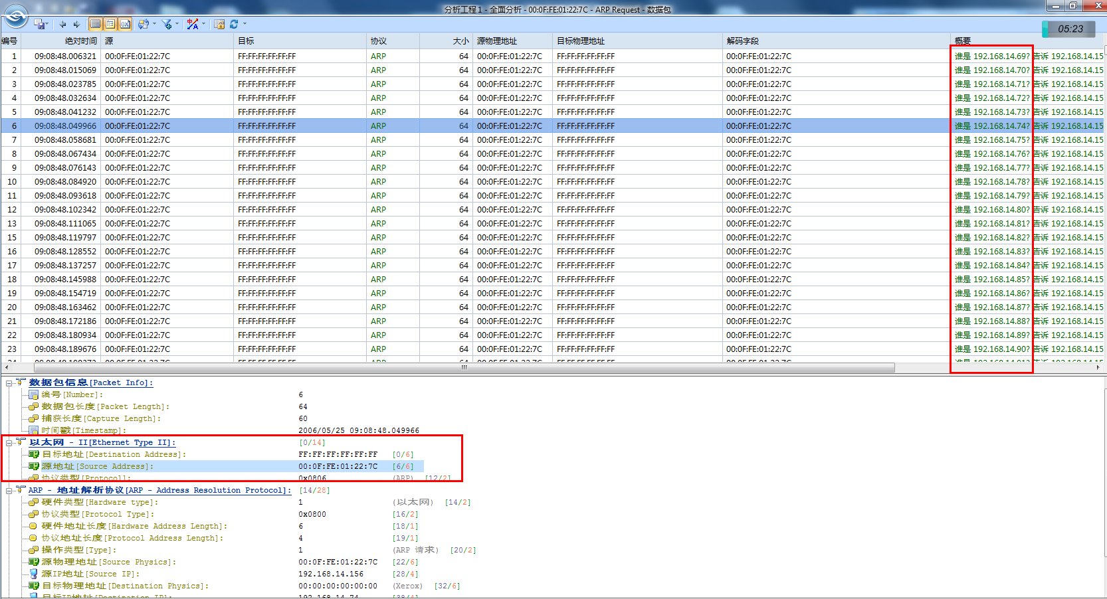Click the save/export packets toolbar icon
The width and height of the screenshot is (1107, 599).
click(x=41, y=25)
